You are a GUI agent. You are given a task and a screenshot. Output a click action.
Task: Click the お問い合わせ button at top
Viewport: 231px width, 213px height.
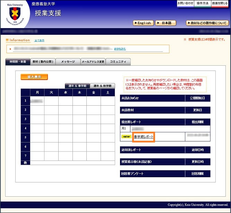[185, 3]
